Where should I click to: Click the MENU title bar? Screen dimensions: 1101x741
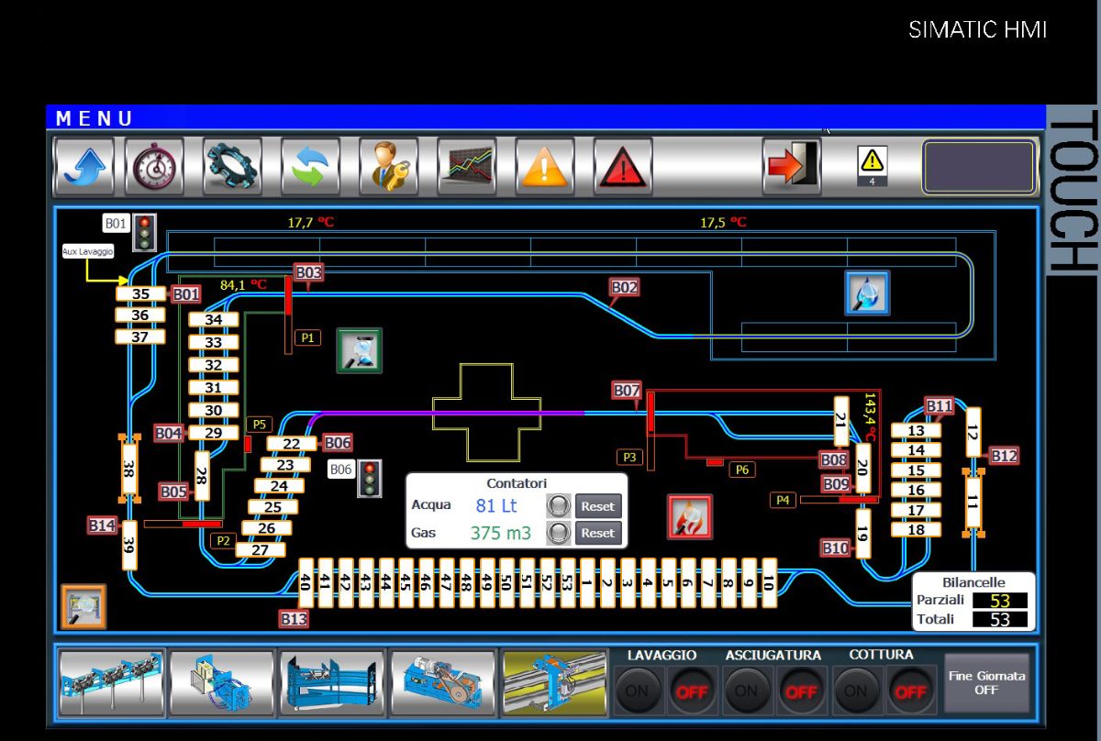[x=546, y=117]
